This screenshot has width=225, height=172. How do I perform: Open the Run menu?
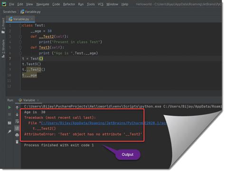coord(81,4)
